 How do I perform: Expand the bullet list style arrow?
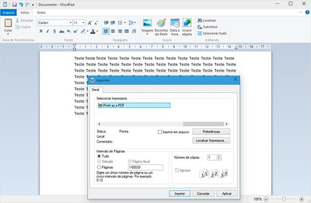click(x=125, y=23)
